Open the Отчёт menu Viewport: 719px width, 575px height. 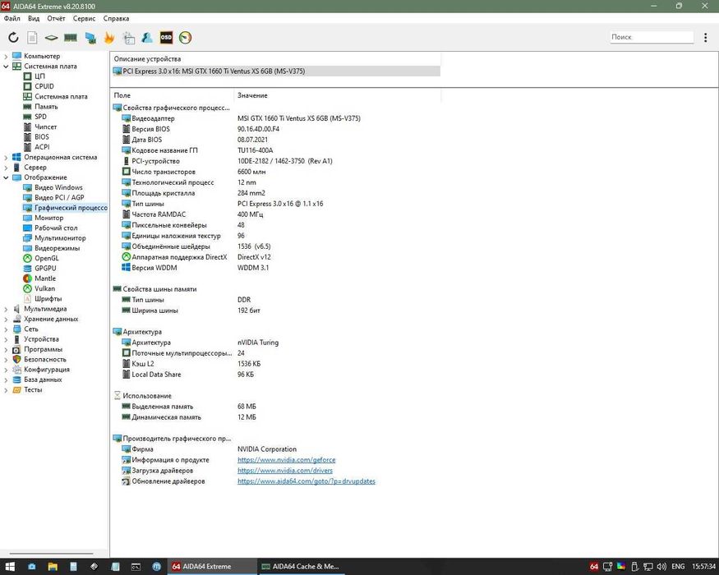pos(56,18)
